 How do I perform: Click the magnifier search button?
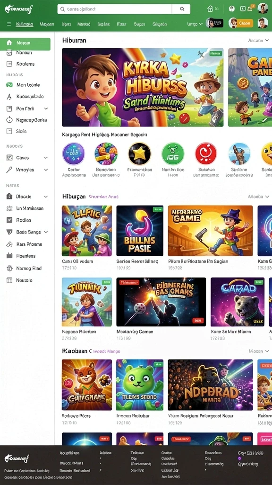[x=182, y=9]
